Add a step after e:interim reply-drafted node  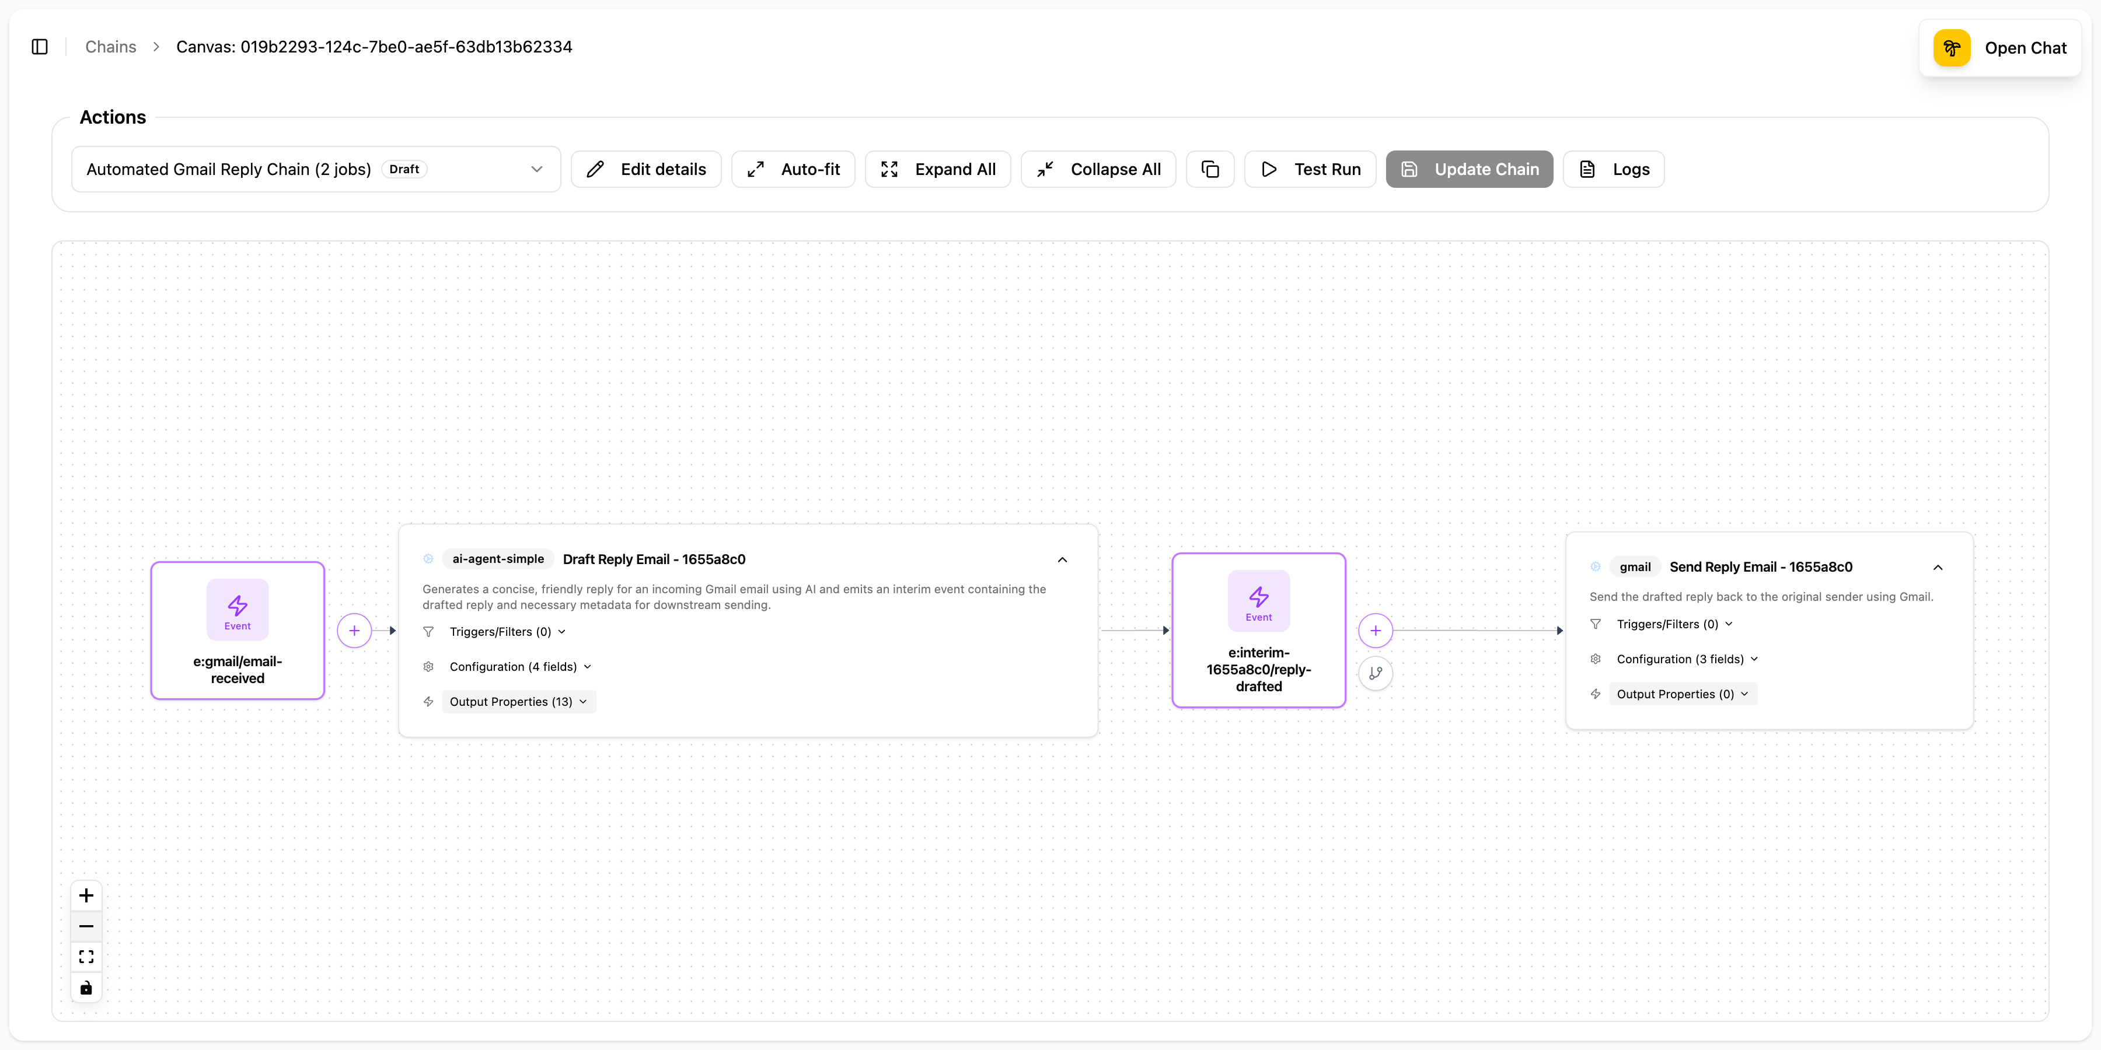point(1376,629)
